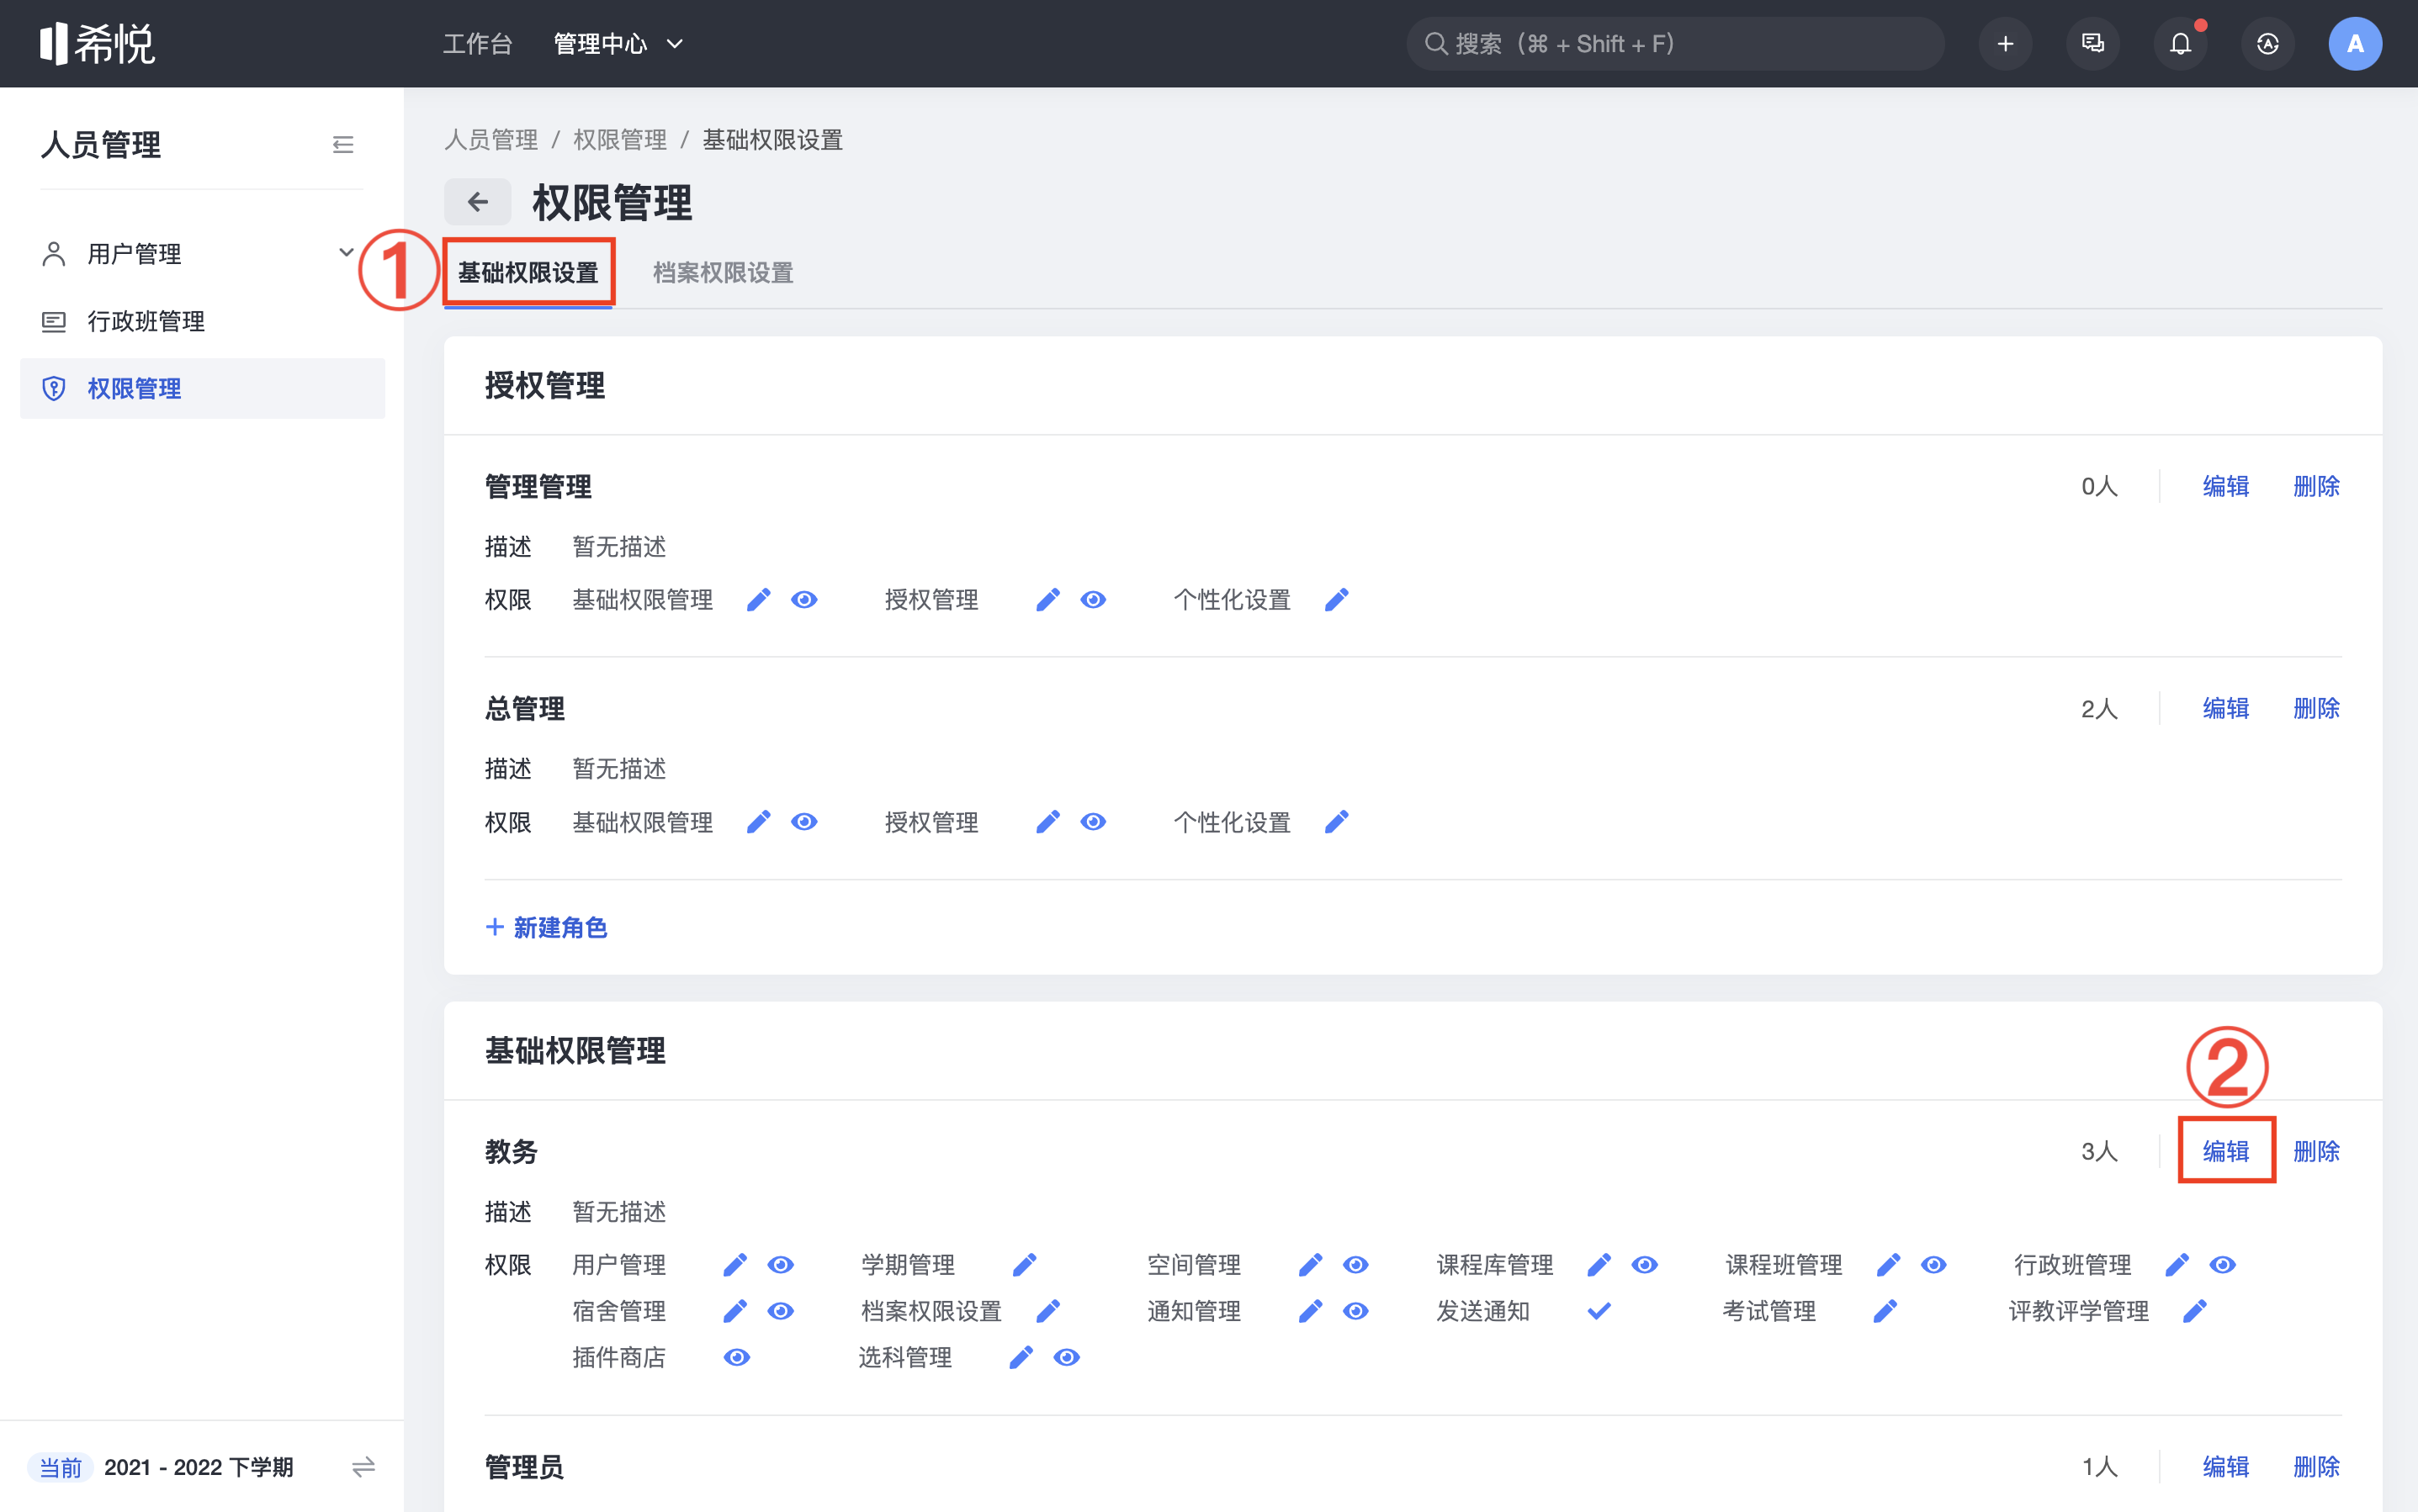The height and width of the screenshot is (1512, 2418).
Task: Click 编辑 for 总管理 role
Action: pyautogui.click(x=2225, y=708)
